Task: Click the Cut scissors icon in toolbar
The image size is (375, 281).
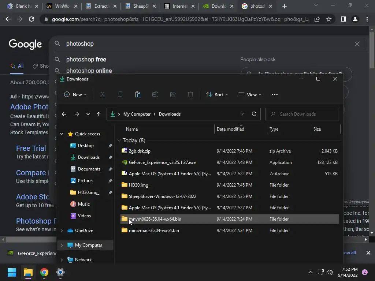Action: pyautogui.click(x=103, y=95)
